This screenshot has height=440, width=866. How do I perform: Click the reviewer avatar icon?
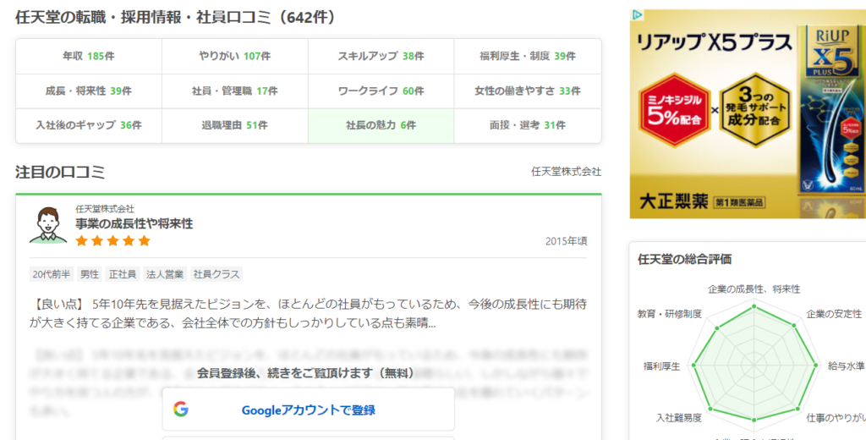point(48,226)
